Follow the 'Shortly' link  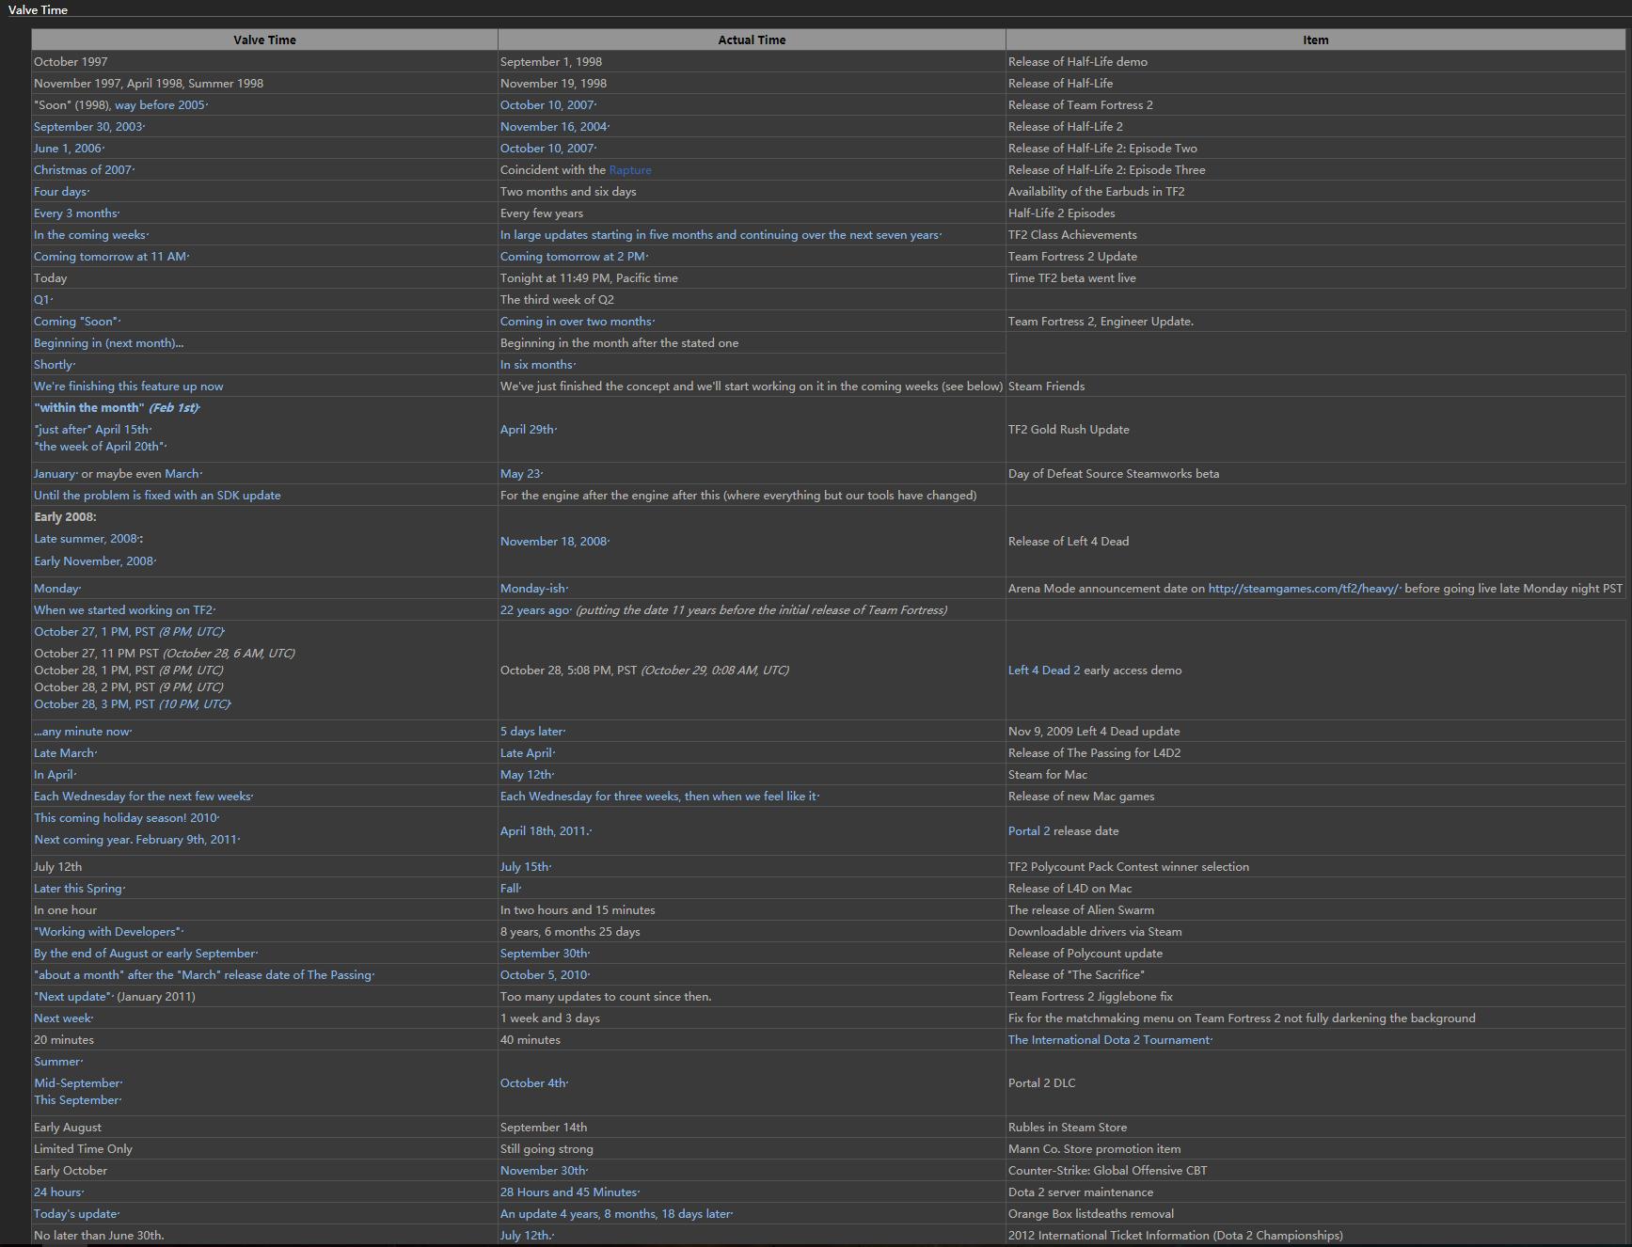53,365
